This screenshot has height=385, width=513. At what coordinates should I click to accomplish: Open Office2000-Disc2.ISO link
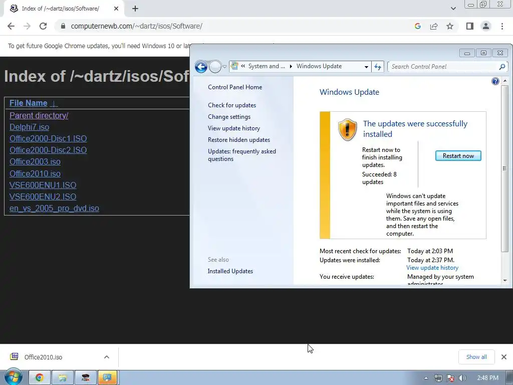[x=48, y=150]
